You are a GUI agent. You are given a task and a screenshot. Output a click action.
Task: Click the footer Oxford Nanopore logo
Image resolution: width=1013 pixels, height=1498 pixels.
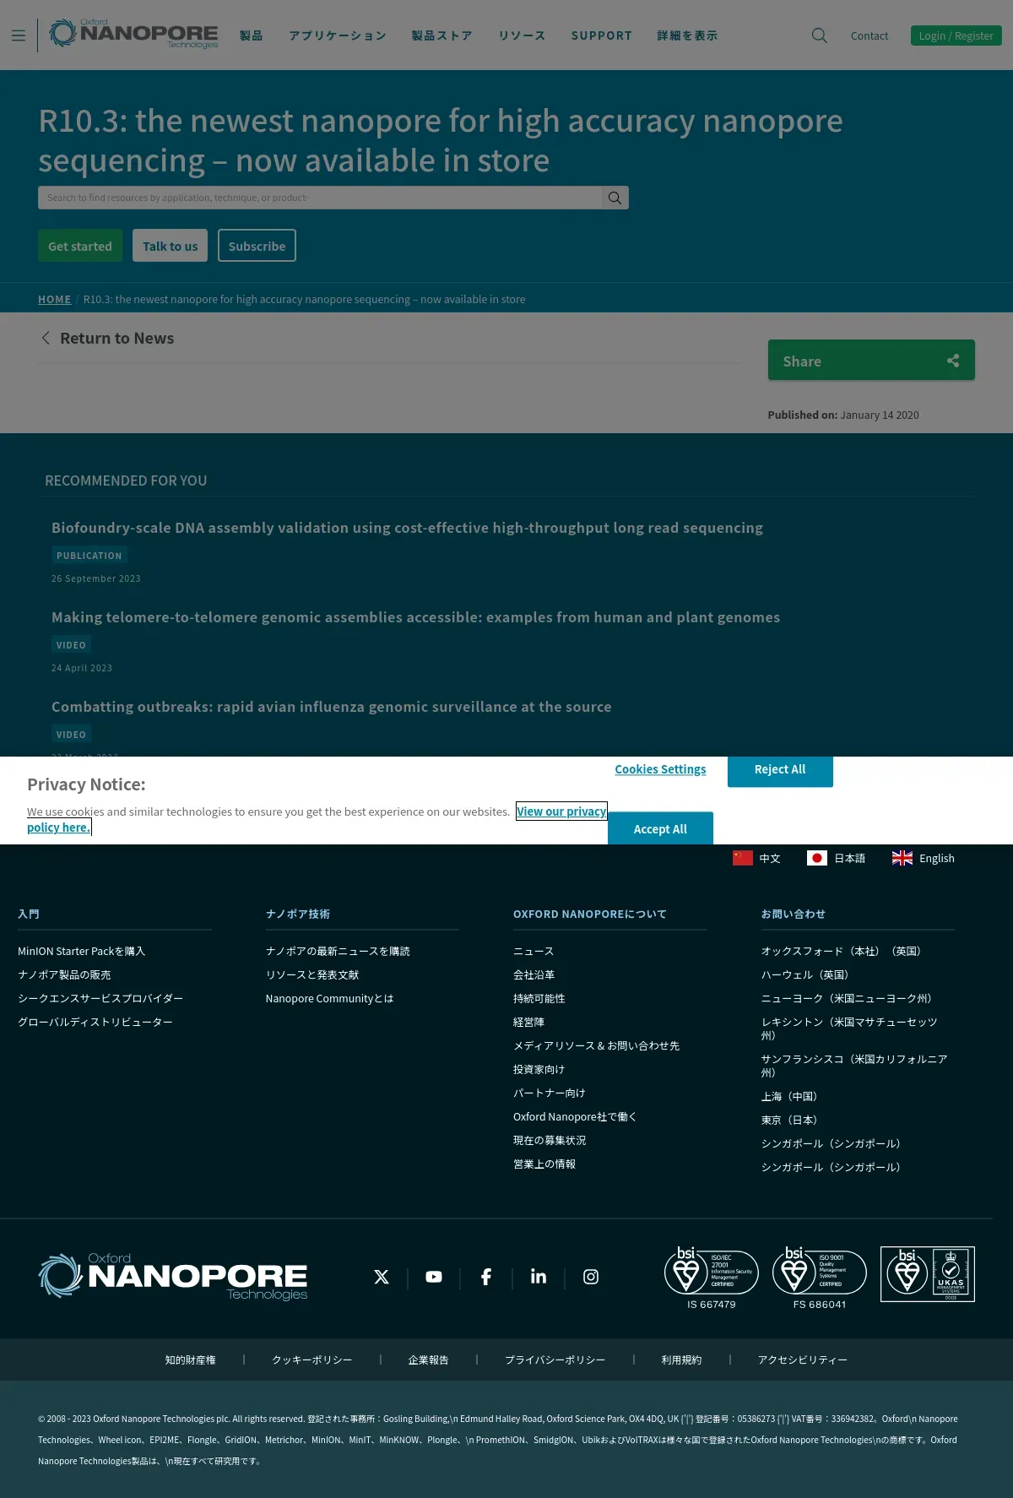click(x=173, y=1276)
